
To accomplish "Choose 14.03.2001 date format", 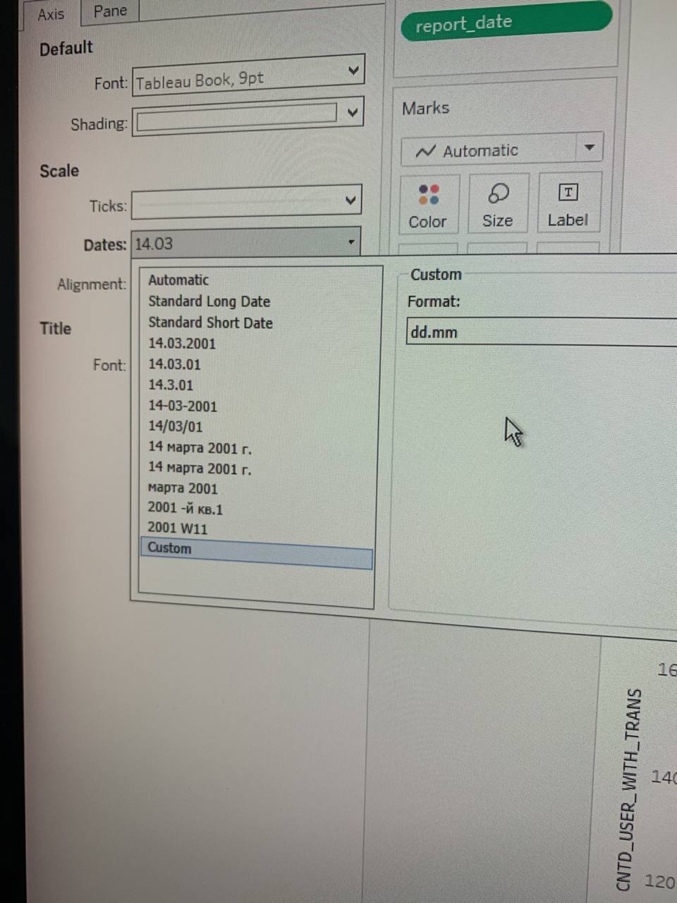I will 182,344.
